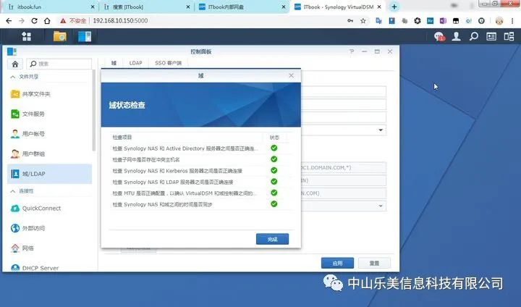Switch to the LDAP tab

click(135, 63)
